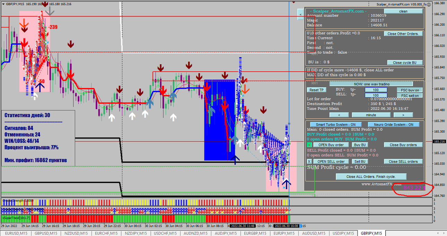Click Close ALL Orders. Finish cycle.
The image size is (447, 236).
coord(371,176)
